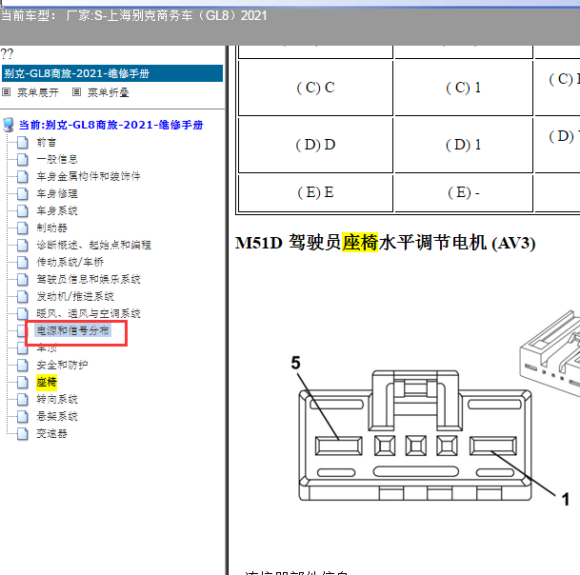The height and width of the screenshot is (575, 580).
Task: Click page icon next to 一般信息
Action: pyautogui.click(x=23, y=159)
